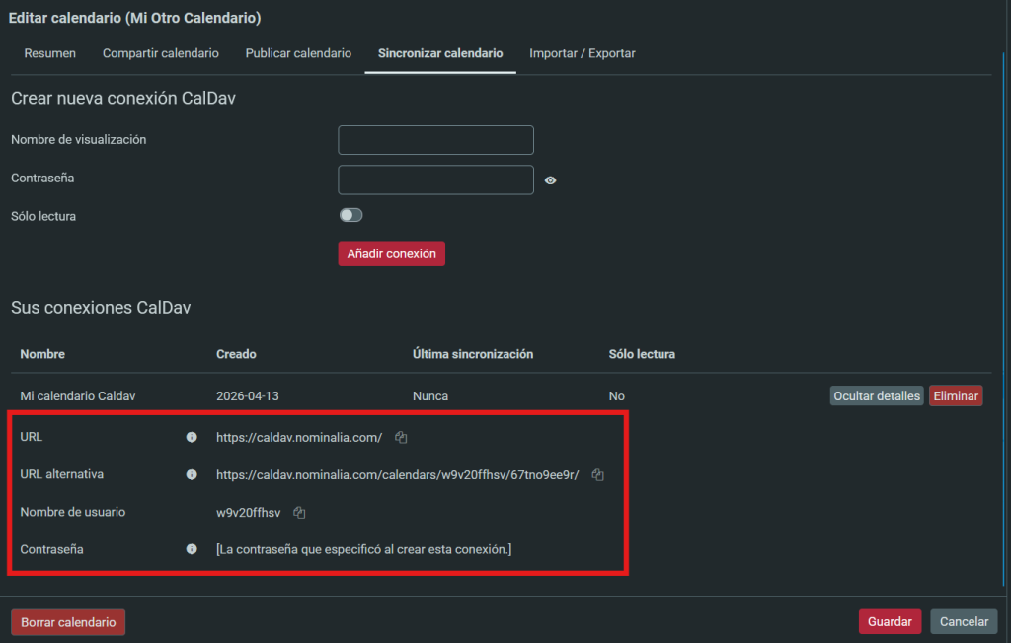Select the Sincronizar calendario tab
The image size is (1011, 643).
pos(440,53)
